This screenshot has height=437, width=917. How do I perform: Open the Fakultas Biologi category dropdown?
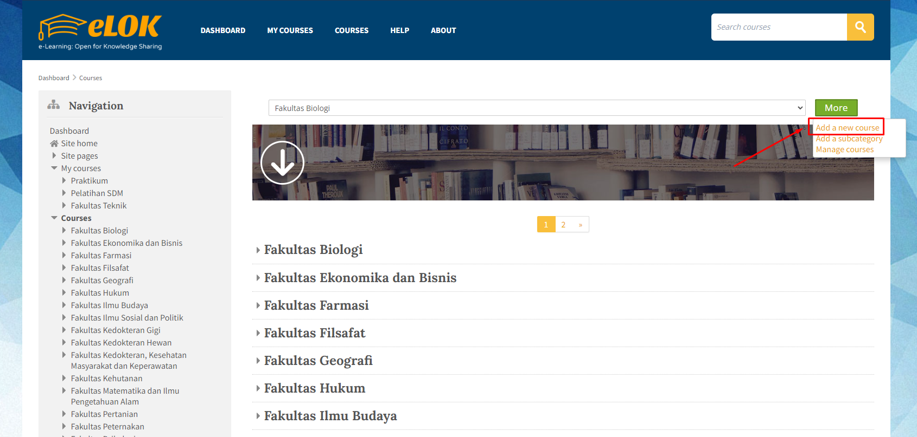[537, 108]
